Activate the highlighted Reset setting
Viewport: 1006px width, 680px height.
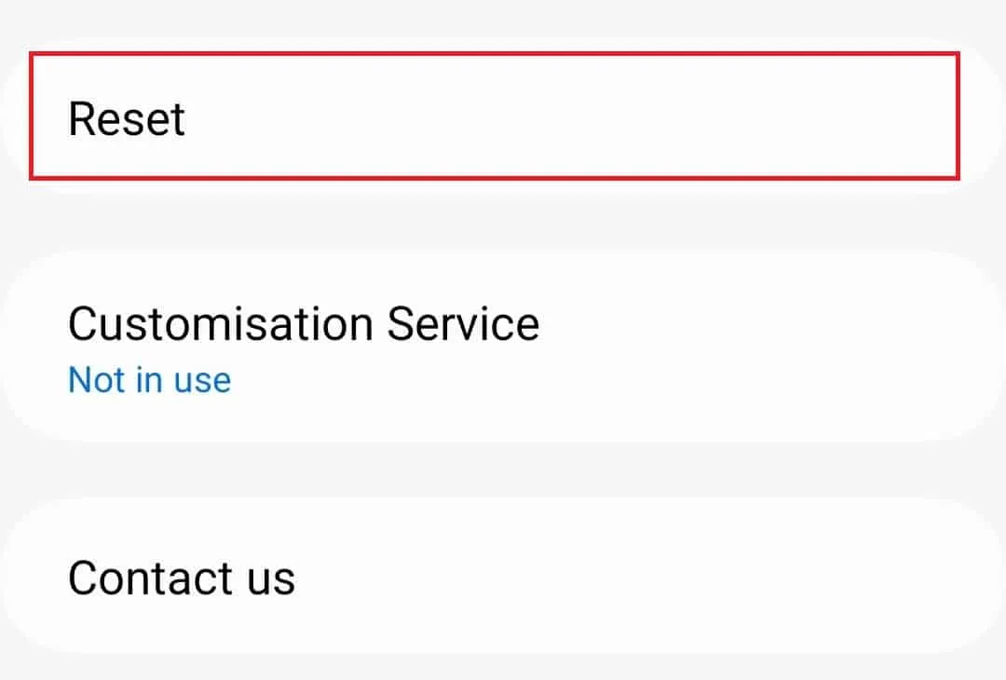pos(495,116)
